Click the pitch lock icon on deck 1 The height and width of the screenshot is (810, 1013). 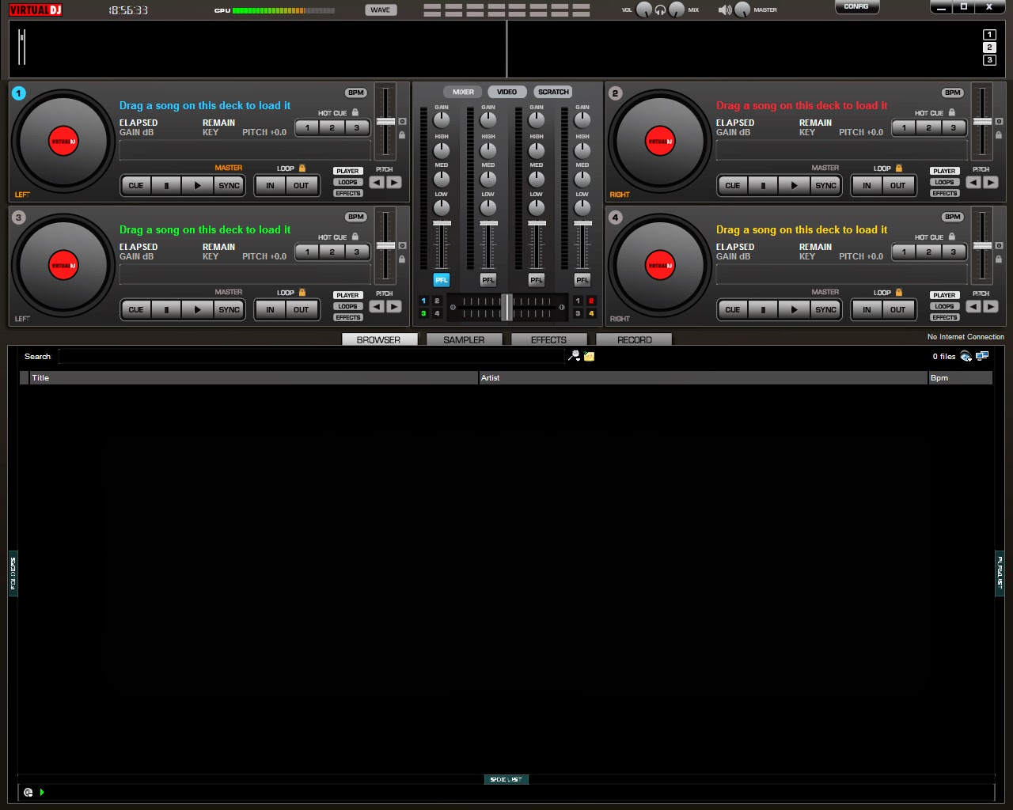coord(402,135)
